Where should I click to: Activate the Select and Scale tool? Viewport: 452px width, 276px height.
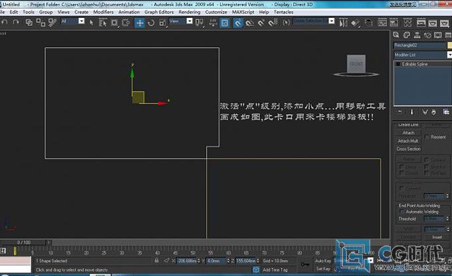pyautogui.click(x=163, y=23)
